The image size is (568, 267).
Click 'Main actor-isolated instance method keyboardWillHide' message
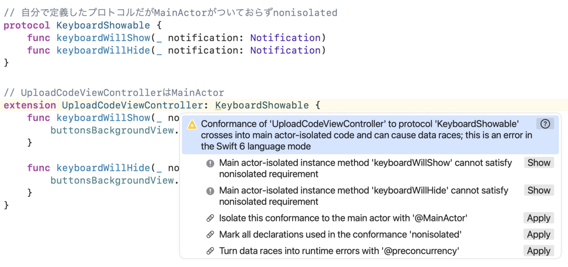(x=364, y=196)
